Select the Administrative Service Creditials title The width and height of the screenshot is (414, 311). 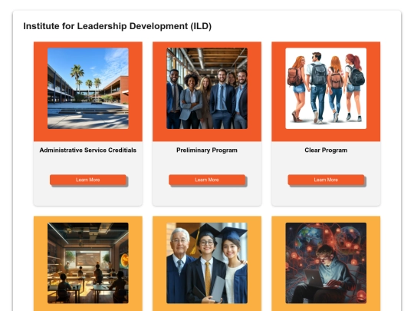[88, 151]
